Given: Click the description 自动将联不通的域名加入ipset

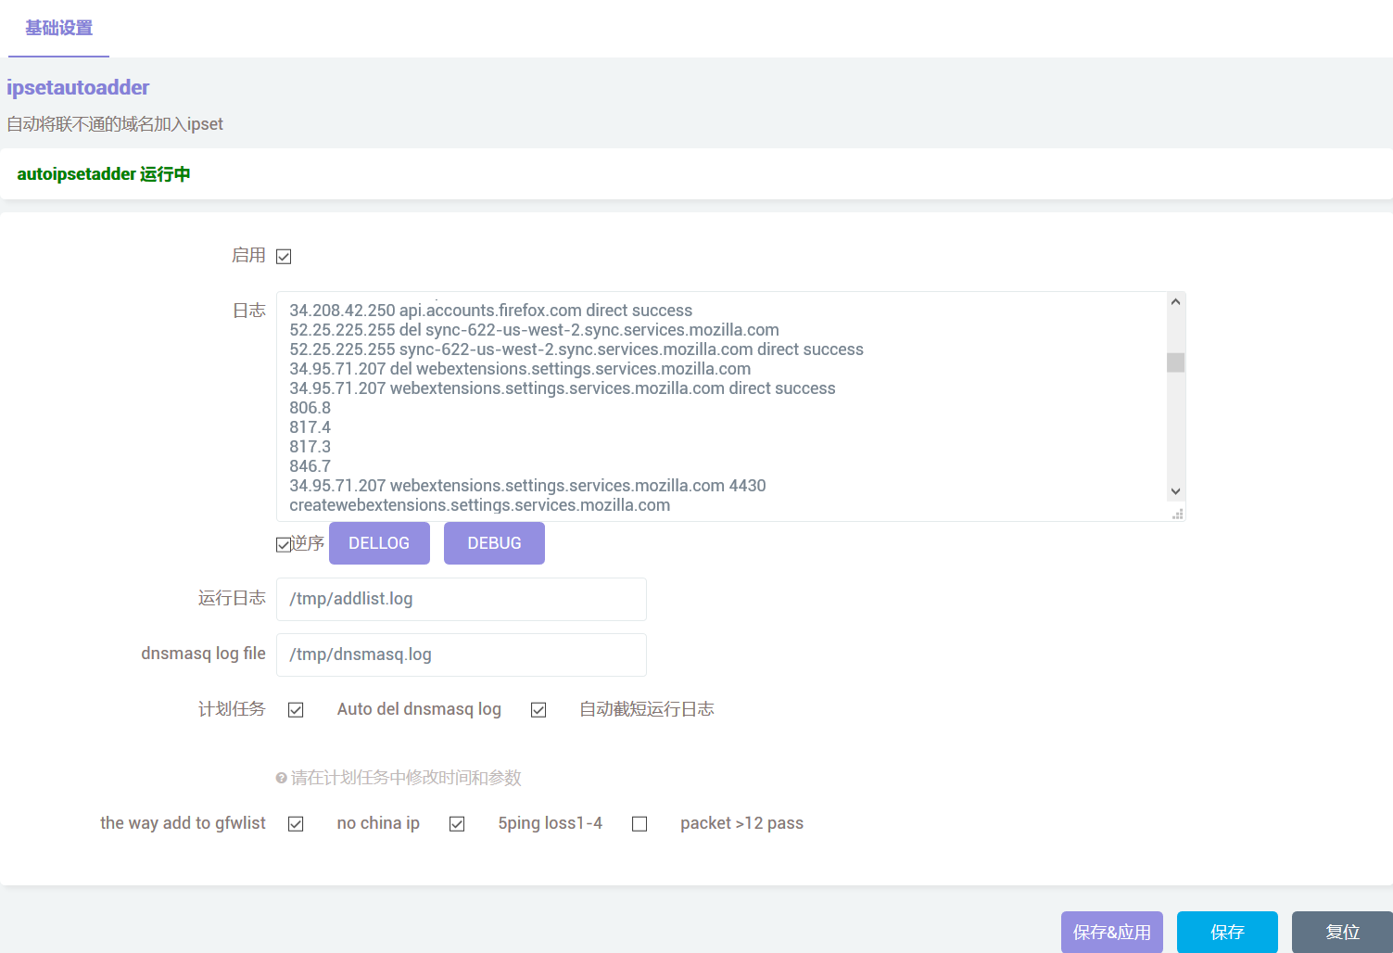Looking at the screenshot, I should [115, 124].
